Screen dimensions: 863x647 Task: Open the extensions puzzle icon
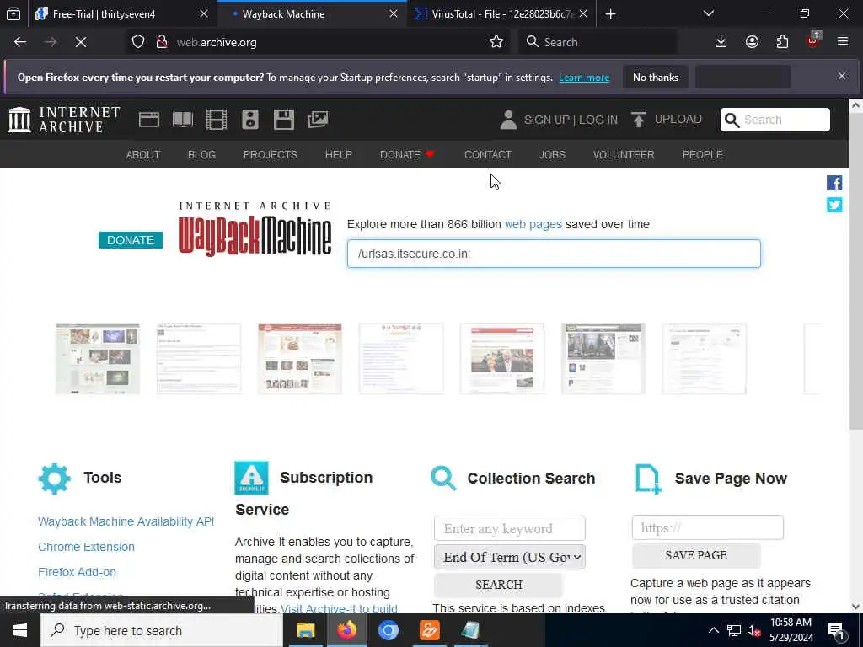tap(782, 42)
